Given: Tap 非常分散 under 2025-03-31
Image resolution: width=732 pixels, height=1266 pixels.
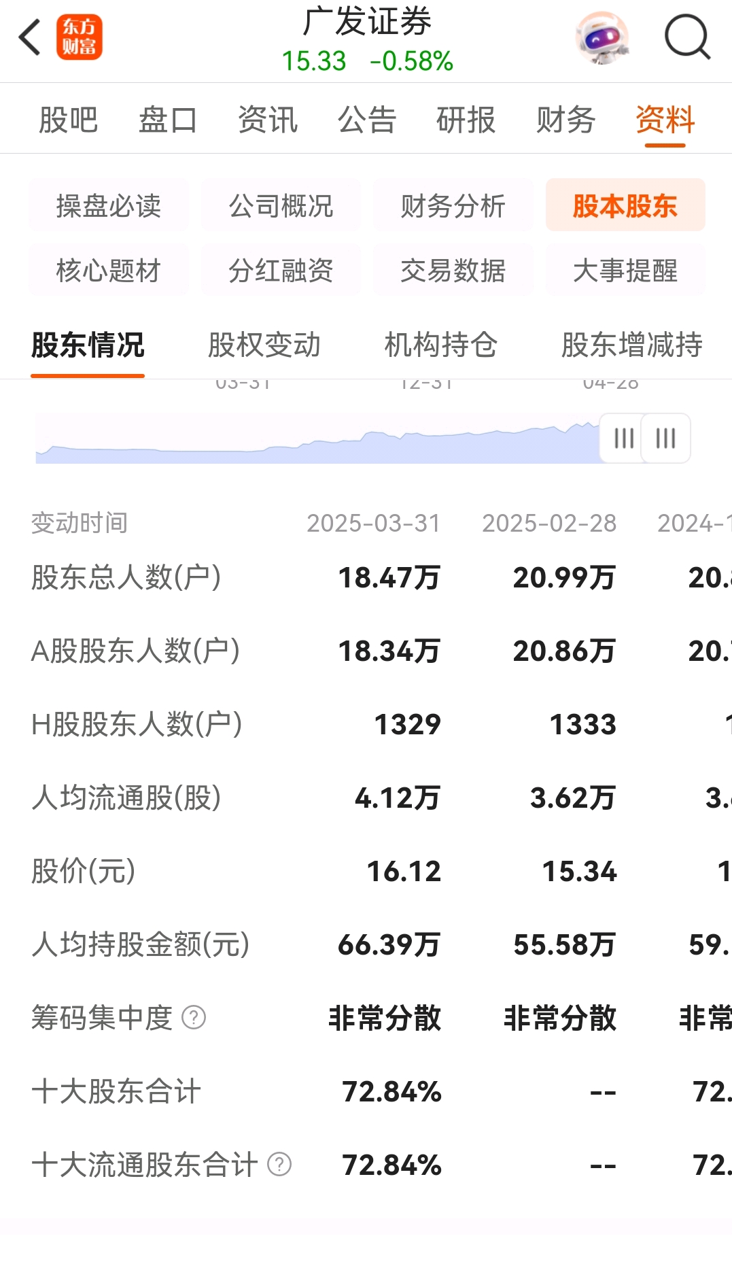Looking at the screenshot, I should click(385, 1019).
